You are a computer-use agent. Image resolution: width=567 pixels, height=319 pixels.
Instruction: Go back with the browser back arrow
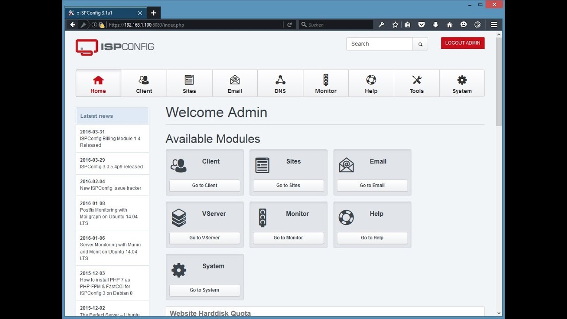[73, 25]
